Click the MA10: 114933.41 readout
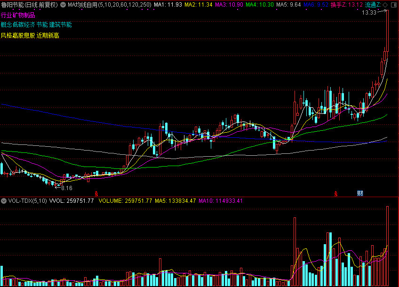The image size is (399, 287). pos(221,201)
